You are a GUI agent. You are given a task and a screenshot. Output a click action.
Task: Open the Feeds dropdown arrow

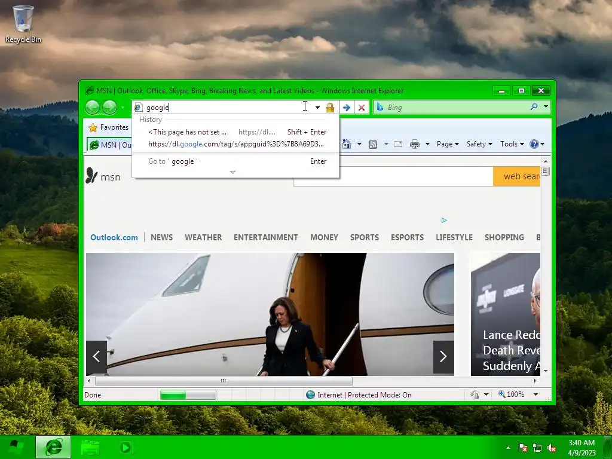click(386, 144)
